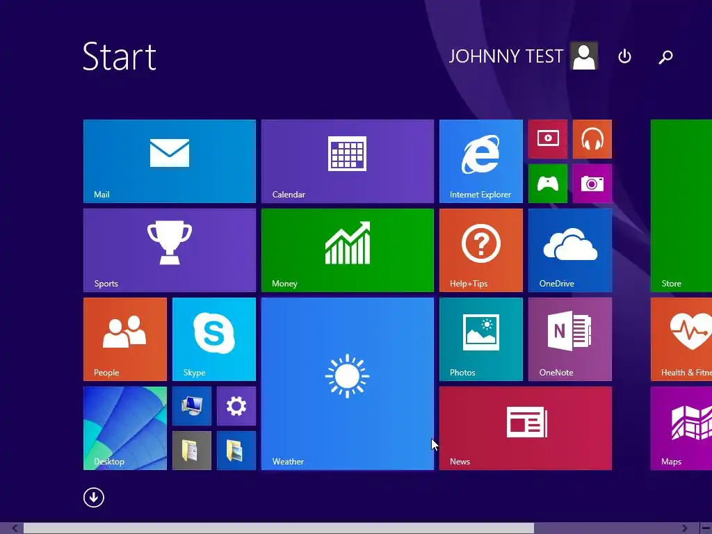Open the OneDrive tile
Image resolution: width=712 pixels, height=534 pixels.
click(570, 250)
